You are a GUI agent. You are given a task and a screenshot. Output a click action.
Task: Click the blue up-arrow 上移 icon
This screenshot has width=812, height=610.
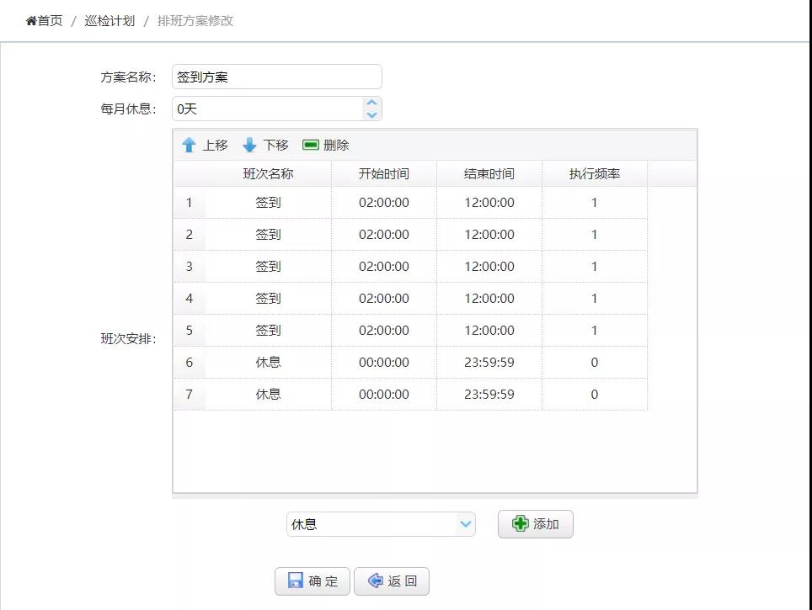tap(189, 146)
